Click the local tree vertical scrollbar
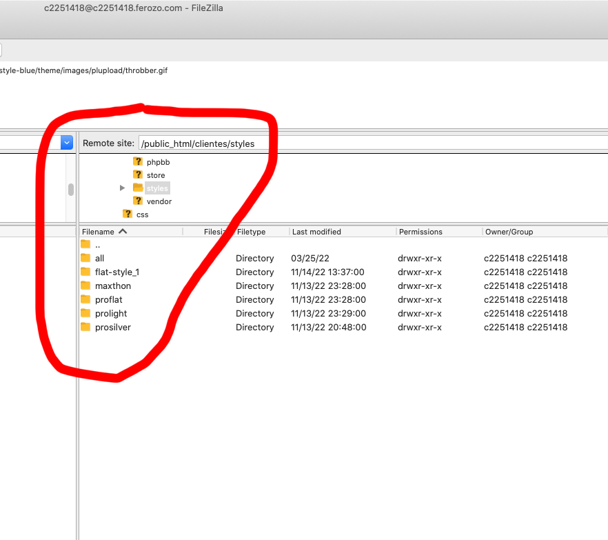The image size is (608, 540). click(x=70, y=190)
